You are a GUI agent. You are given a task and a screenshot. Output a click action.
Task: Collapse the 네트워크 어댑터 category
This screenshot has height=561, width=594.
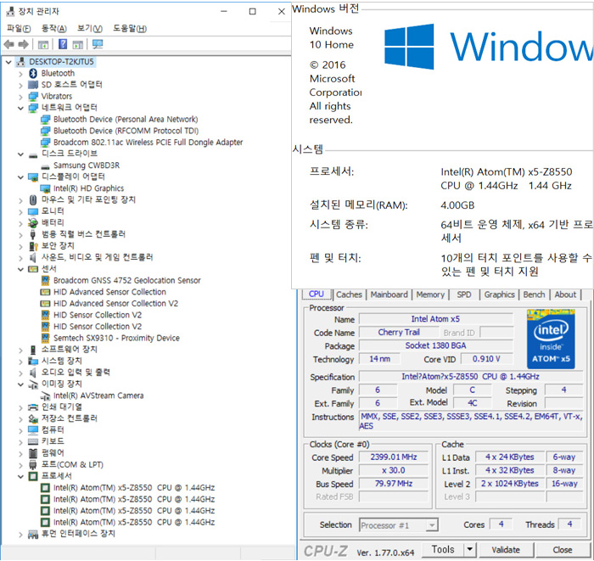[x=21, y=108]
